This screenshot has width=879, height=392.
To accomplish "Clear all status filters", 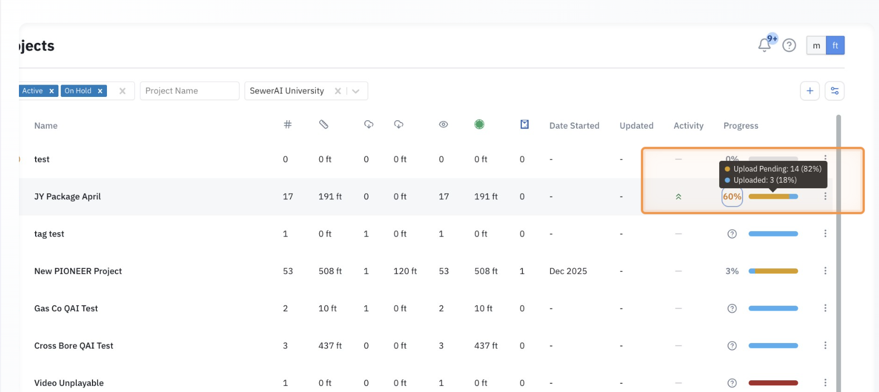I will (x=123, y=91).
